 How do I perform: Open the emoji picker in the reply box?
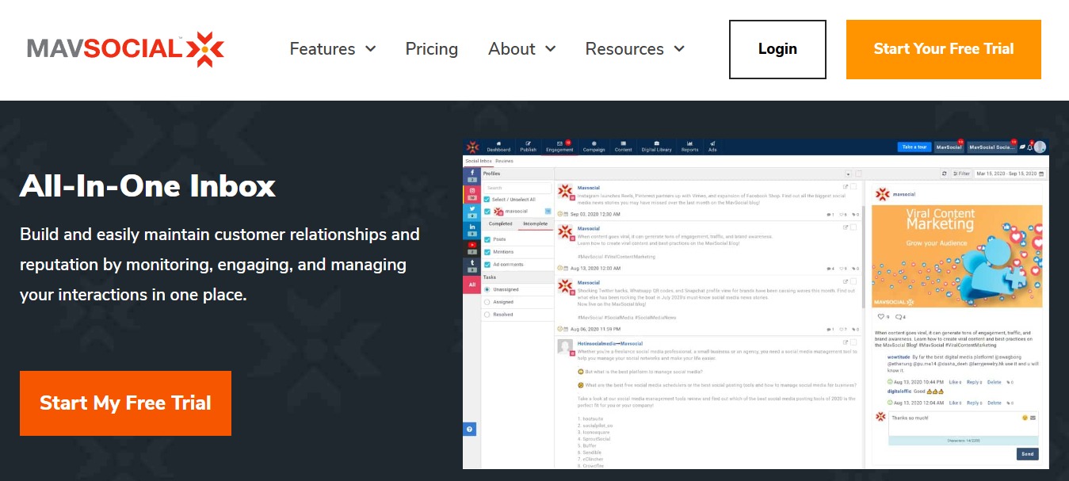pyautogui.click(x=1025, y=418)
